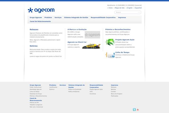Click the green Projeto Agecom Ação icon
This screenshot has width=169, height=113.
[x=110, y=42]
